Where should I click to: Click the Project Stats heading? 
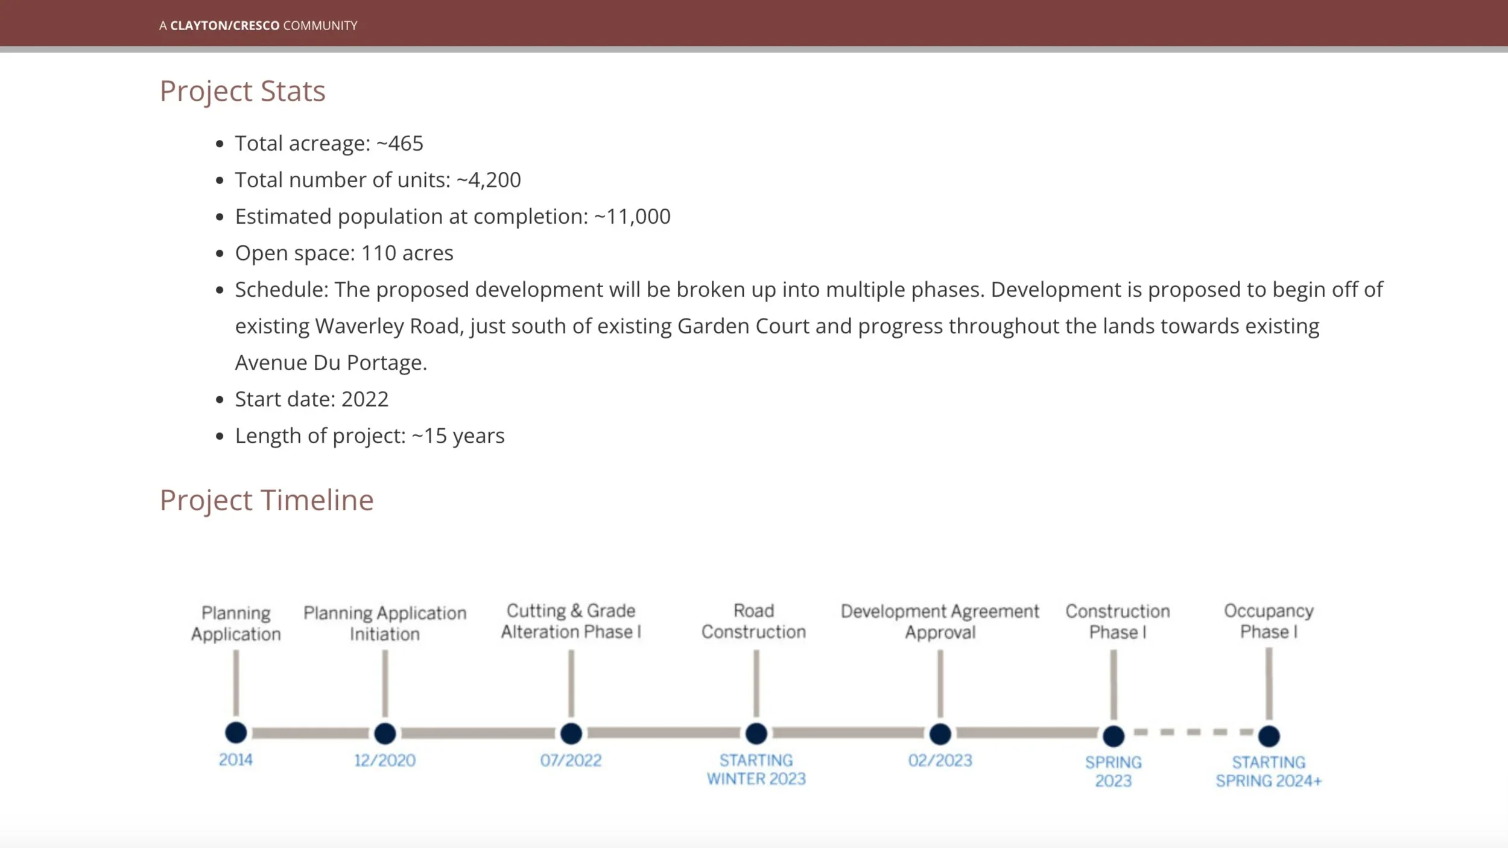point(242,91)
